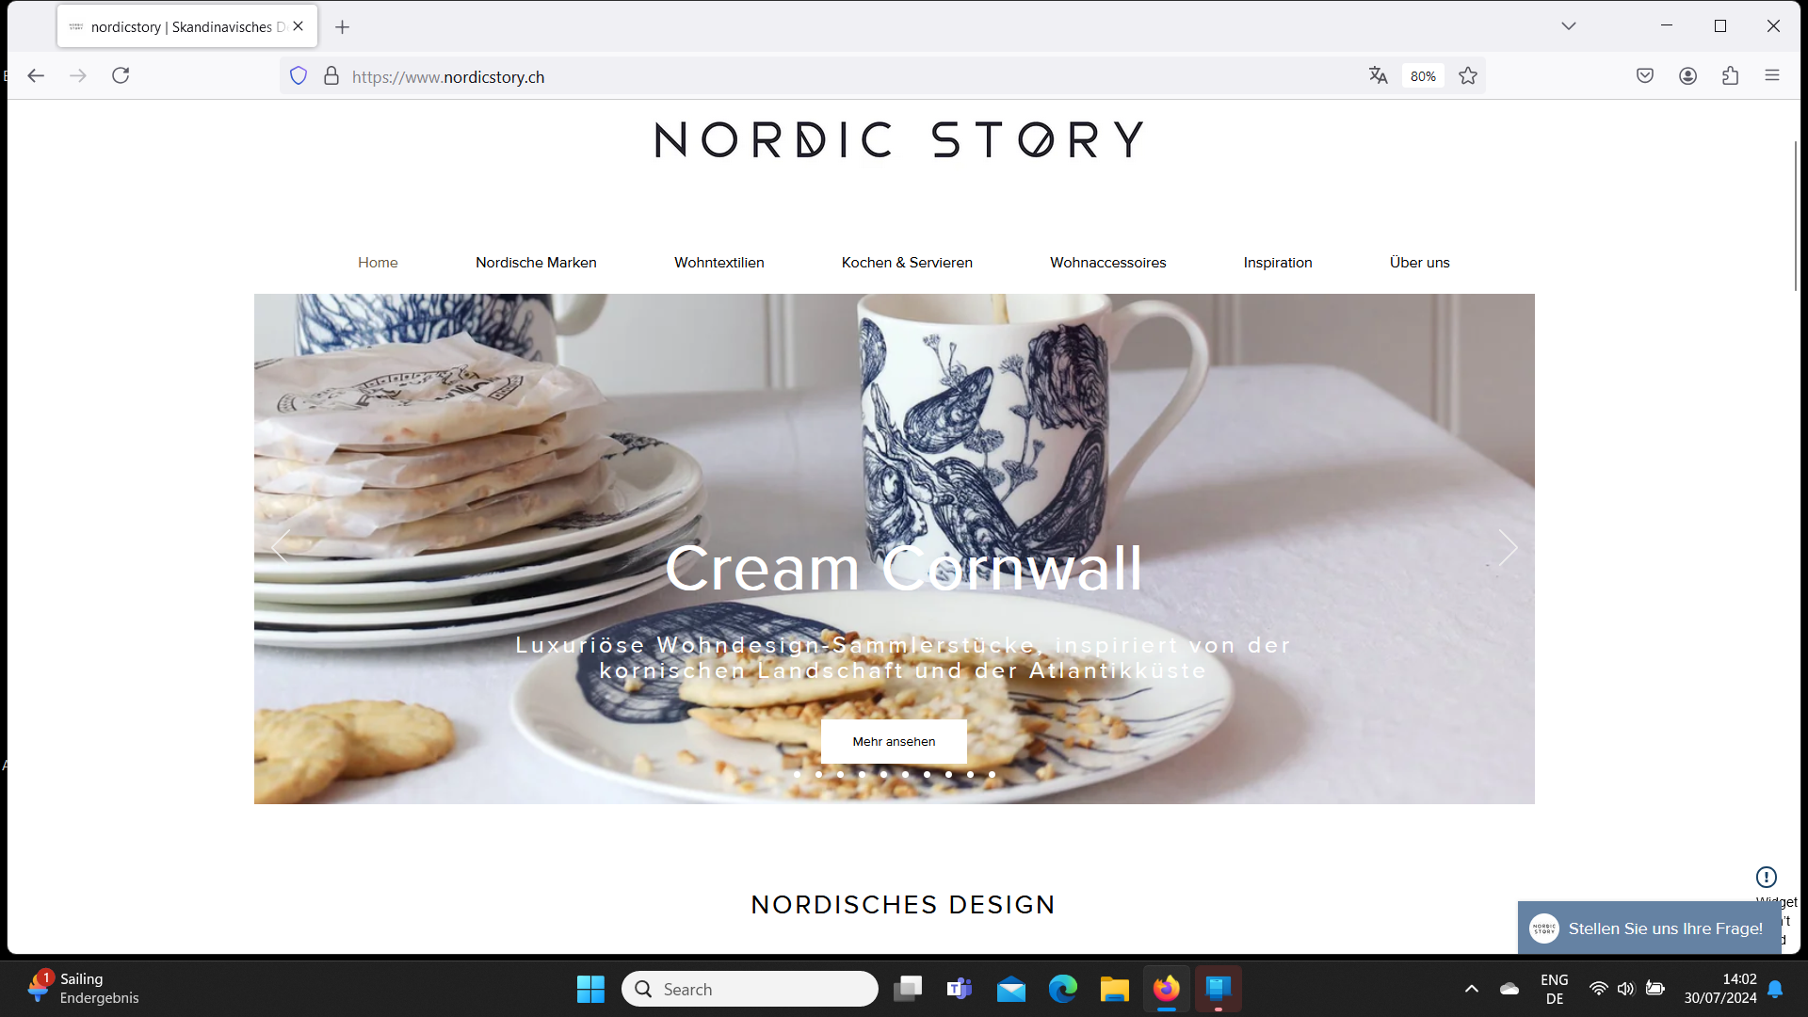Open the Kochen & Servieren menu item
The image size is (1808, 1017).
[907, 263]
